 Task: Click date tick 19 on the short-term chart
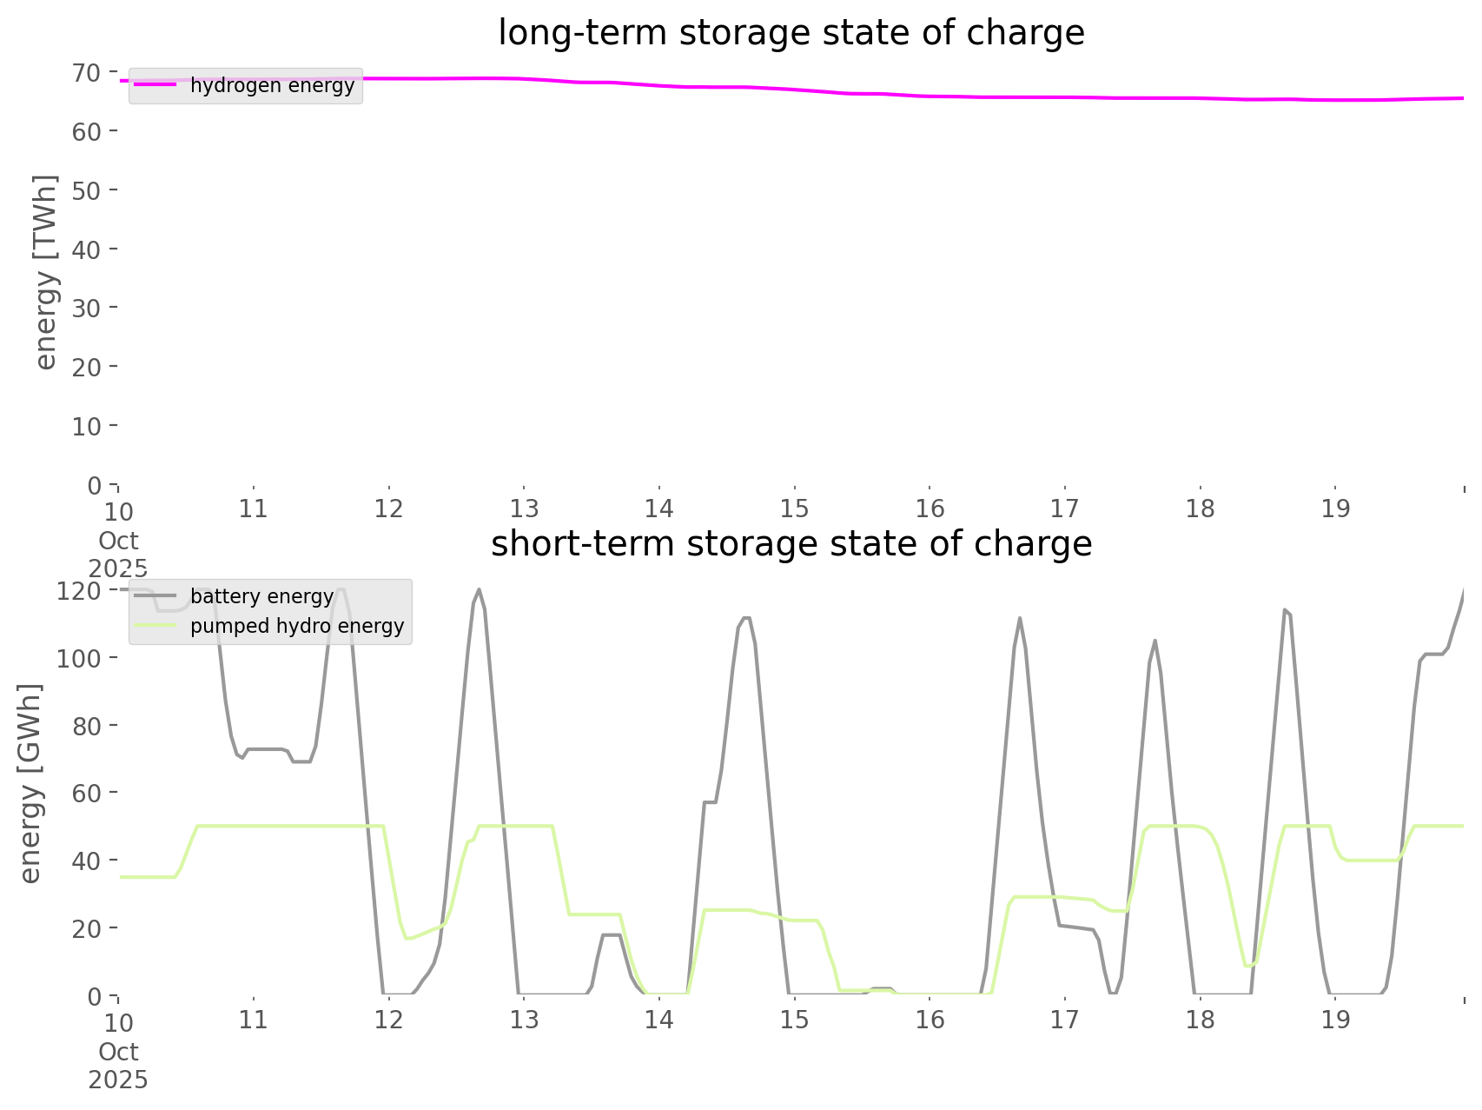pyautogui.click(x=1335, y=1020)
